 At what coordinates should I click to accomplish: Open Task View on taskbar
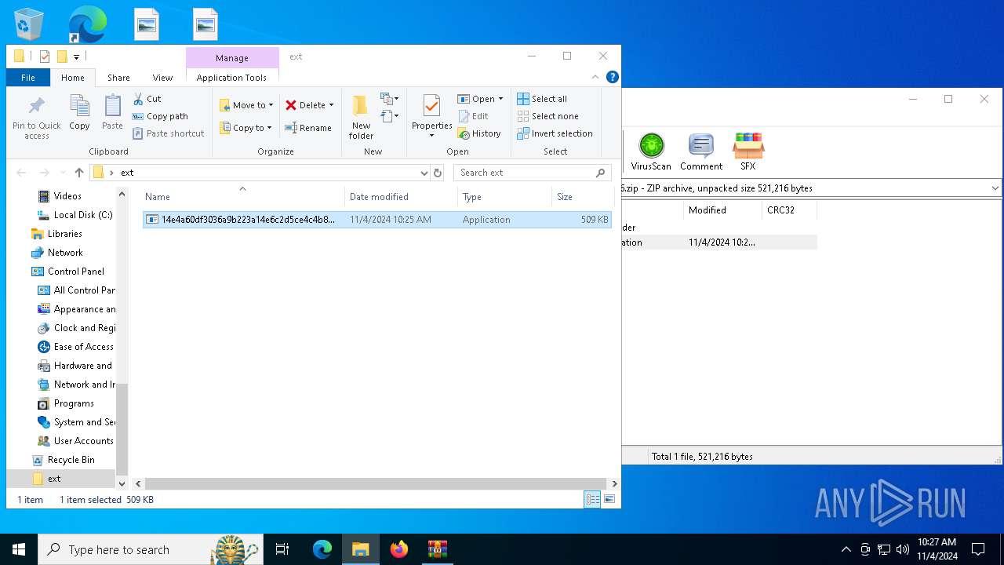click(x=282, y=549)
